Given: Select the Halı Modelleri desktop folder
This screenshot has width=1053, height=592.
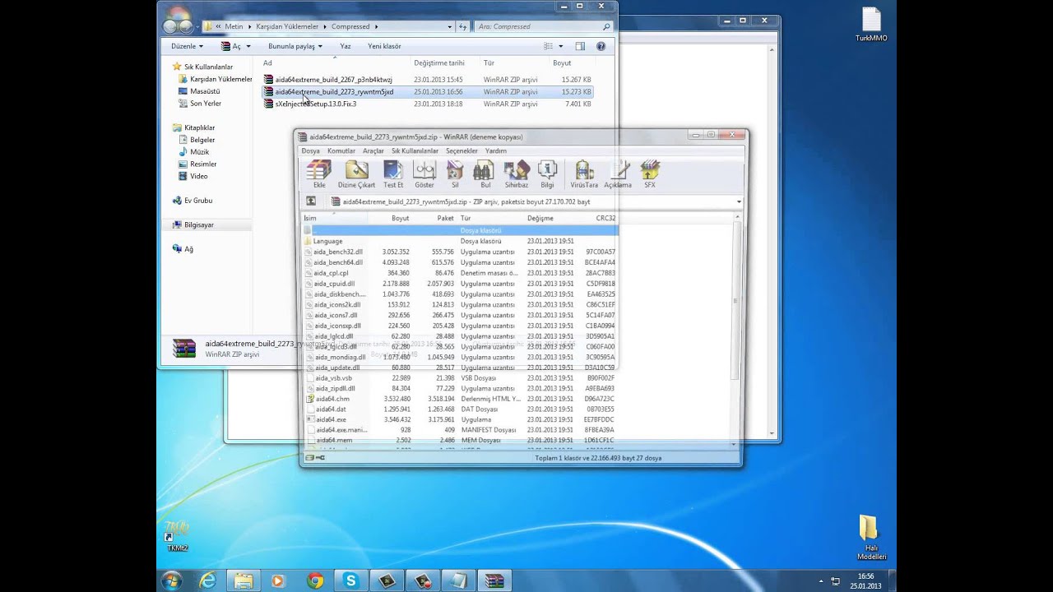Looking at the screenshot, I should click(x=870, y=538).
